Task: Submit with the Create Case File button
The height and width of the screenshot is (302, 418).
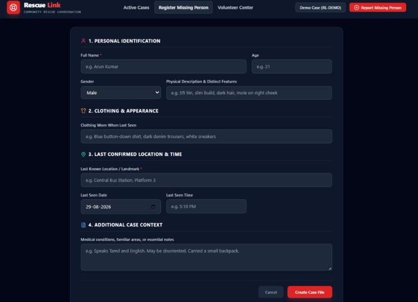Action: click(310, 292)
